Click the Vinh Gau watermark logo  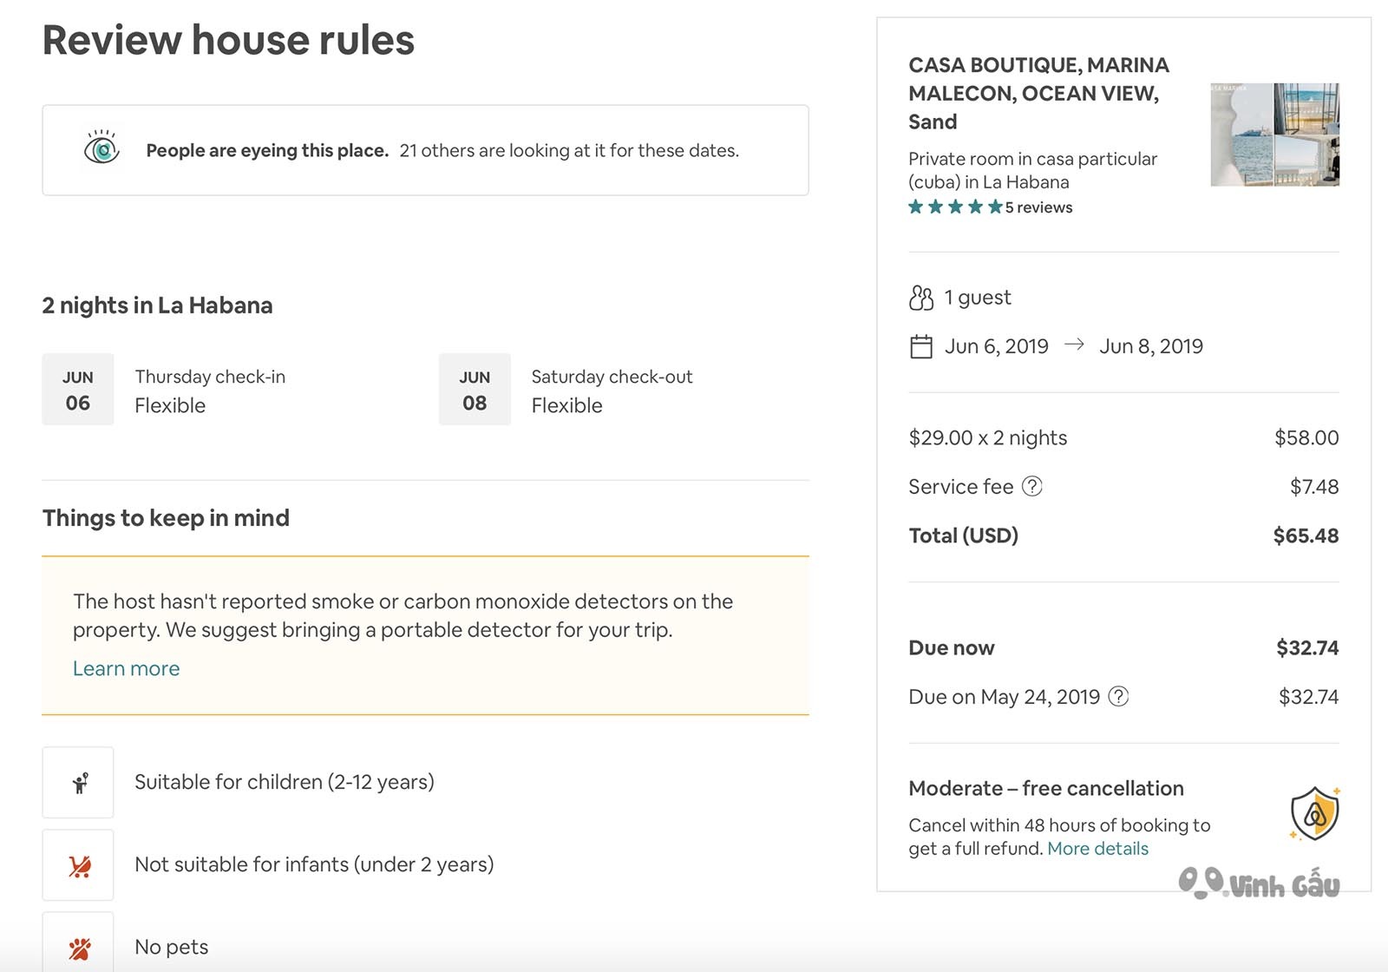pos(1259,883)
